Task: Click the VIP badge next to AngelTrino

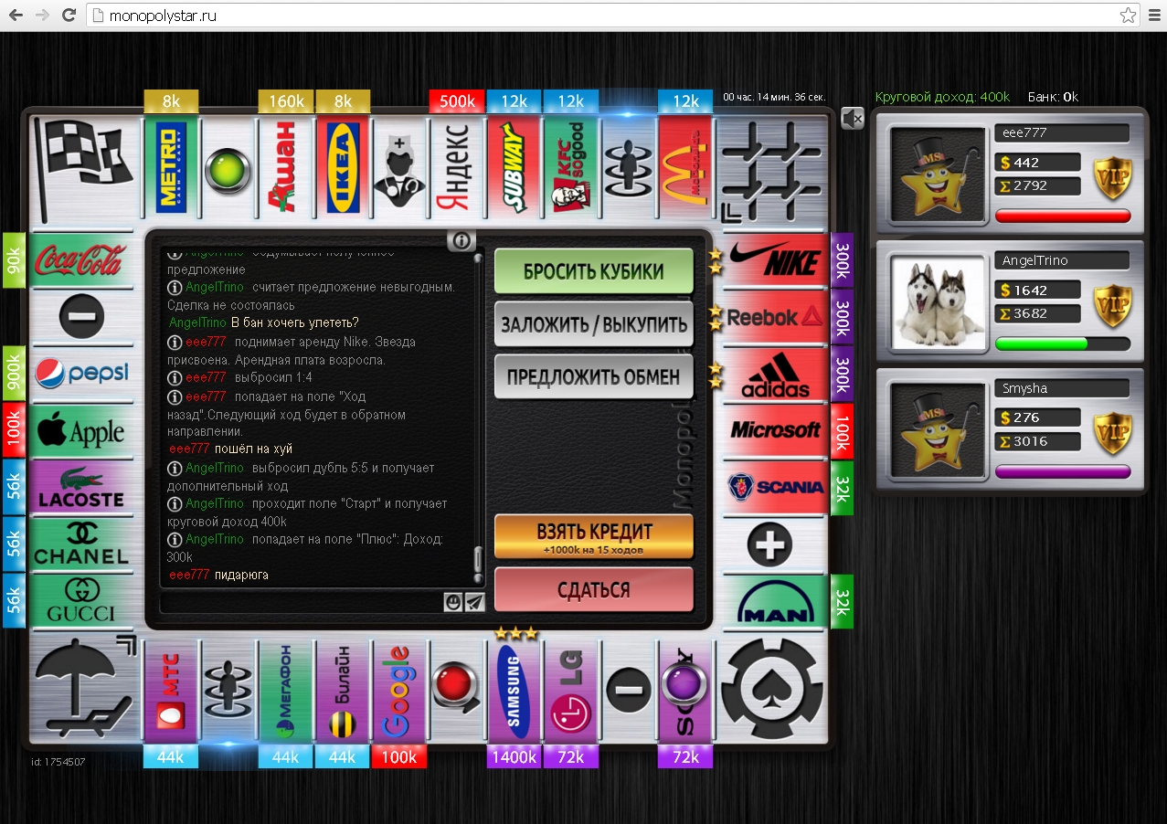Action: tap(1113, 304)
